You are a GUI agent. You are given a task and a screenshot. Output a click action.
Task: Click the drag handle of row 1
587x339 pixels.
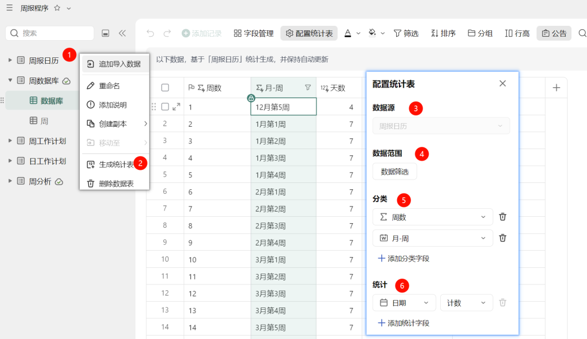tap(154, 107)
